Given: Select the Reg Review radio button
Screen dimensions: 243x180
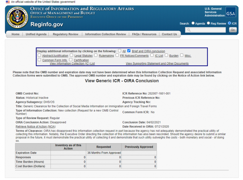Looking at the screenshot, I should pos(208,23).
